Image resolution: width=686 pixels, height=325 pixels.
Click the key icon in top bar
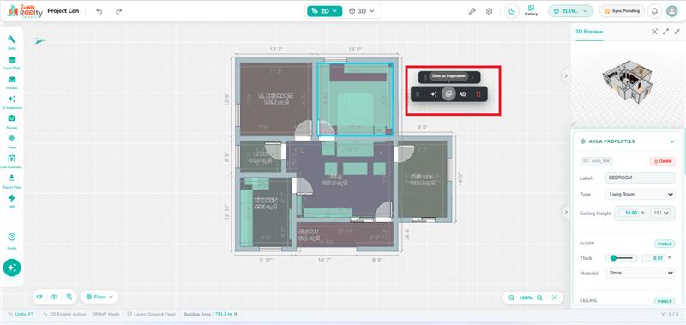pyautogui.click(x=472, y=11)
